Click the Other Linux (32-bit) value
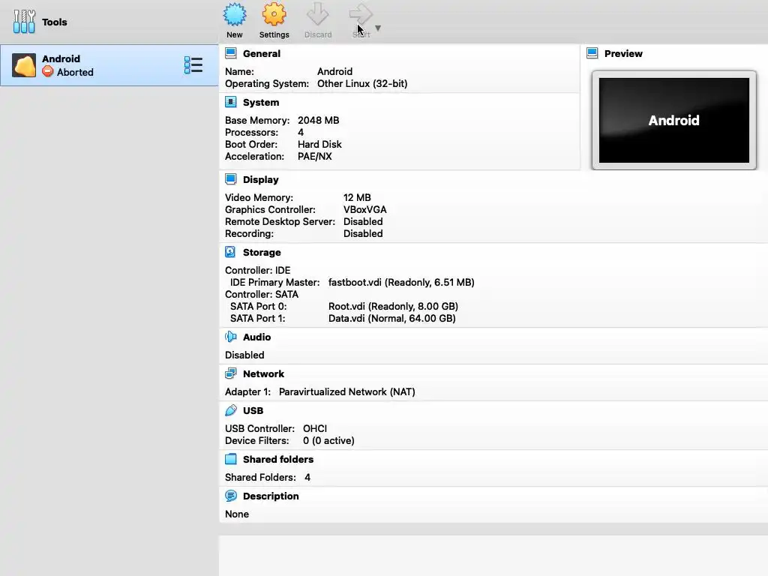 (x=362, y=84)
